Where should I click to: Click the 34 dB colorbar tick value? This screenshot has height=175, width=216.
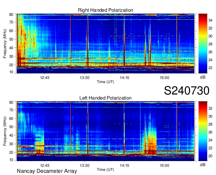point(210,20)
